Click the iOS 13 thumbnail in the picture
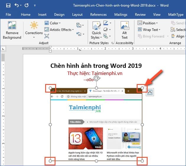This screenshot has width=186, height=166. click(86, 138)
